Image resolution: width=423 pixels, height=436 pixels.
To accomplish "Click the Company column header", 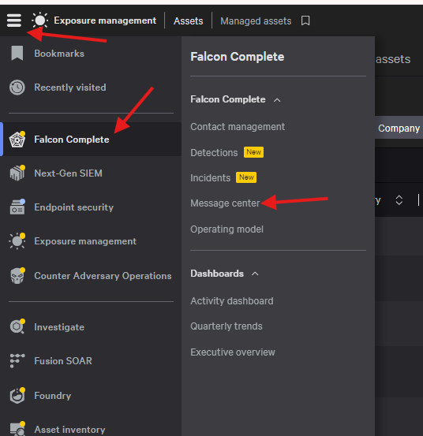I will 399,129.
